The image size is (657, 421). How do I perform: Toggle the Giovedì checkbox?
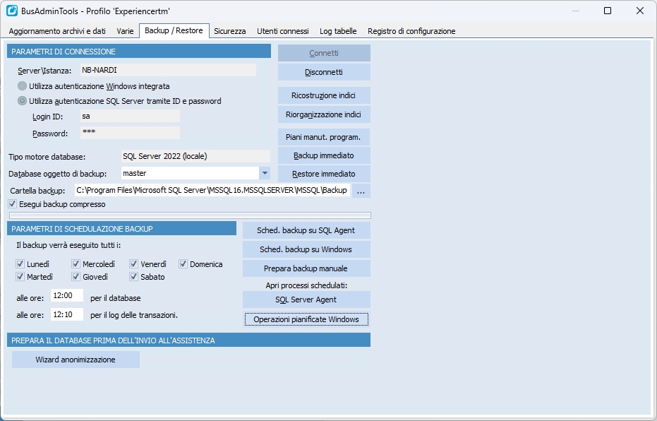click(76, 276)
